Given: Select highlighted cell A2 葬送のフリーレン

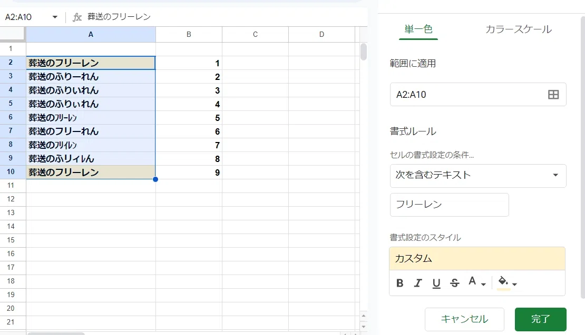Looking at the screenshot, I should (91, 63).
